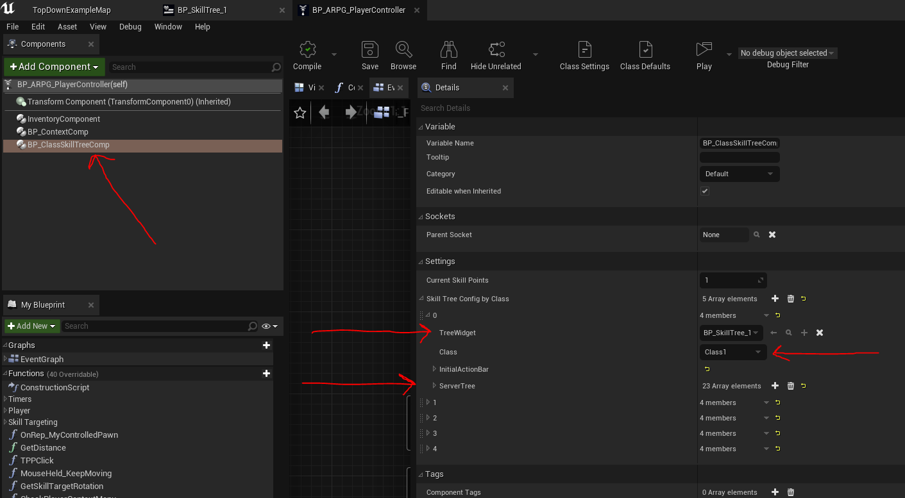905x498 pixels.
Task: Open Class1 dropdown
Action: 733,352
